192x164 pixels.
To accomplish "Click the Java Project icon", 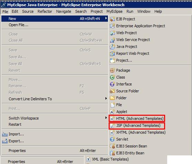I will click(112, 47).
